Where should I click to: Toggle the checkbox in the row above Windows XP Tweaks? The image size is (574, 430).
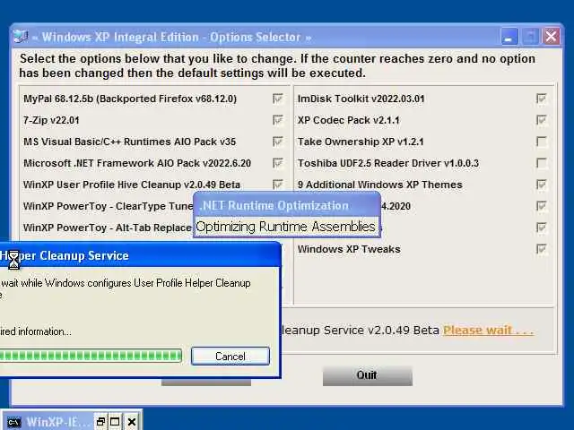(542, 228)
